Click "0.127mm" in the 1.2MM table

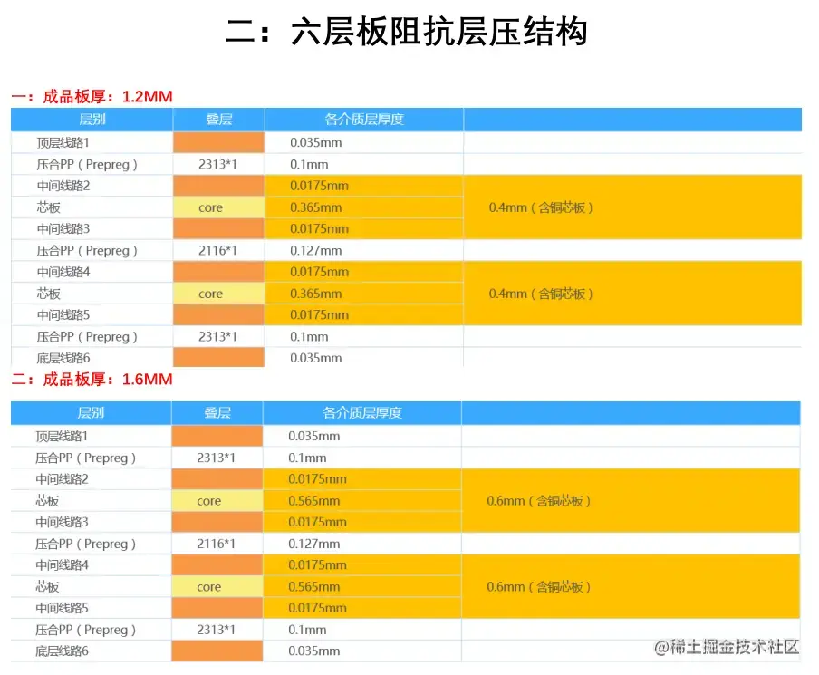tap(316, 251)
